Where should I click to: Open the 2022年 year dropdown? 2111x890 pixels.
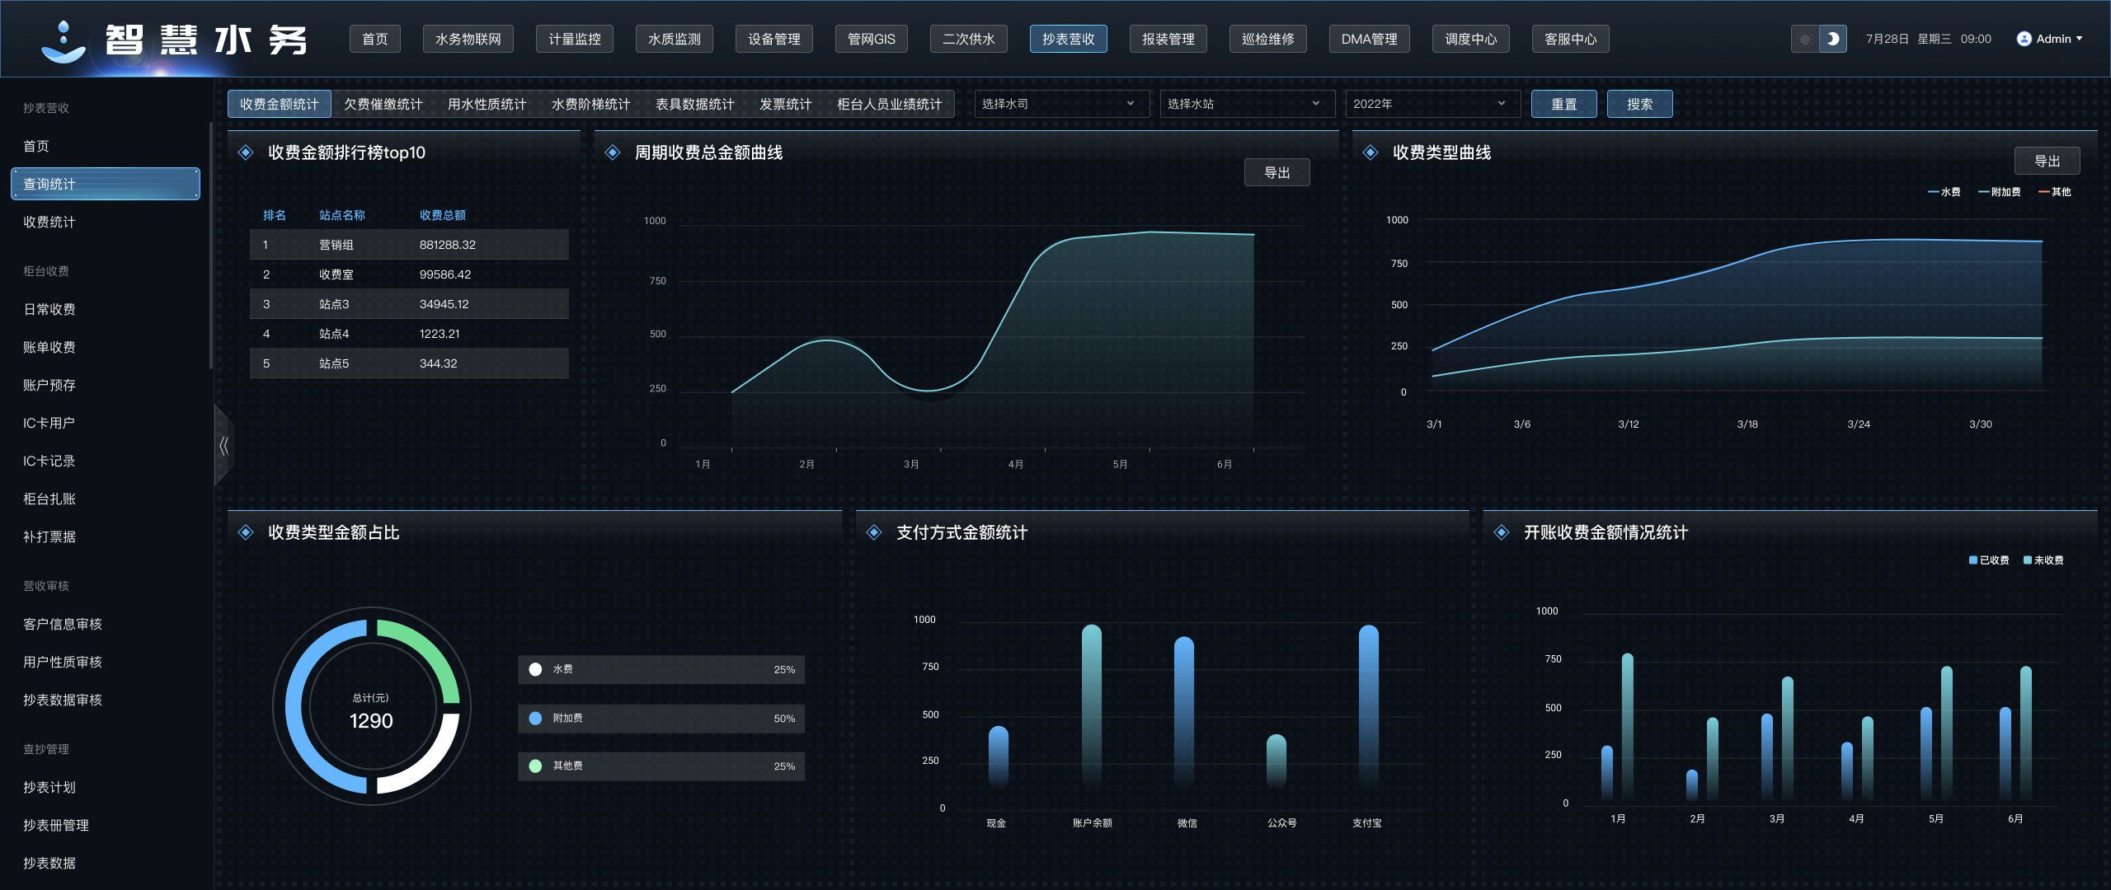coord(1432,104)
